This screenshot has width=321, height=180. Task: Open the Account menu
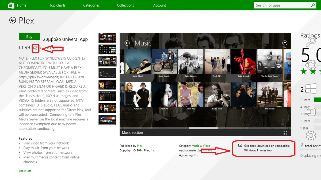coord(159,5)
